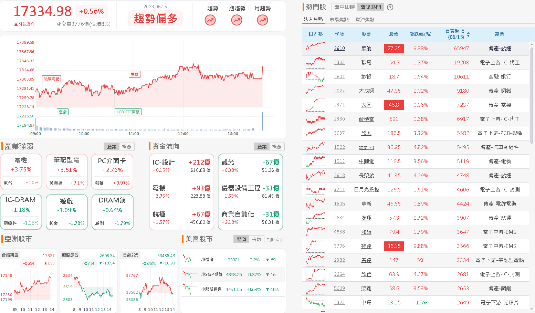This screenshot has height=313, width=535.
Task: Open the mini chart for 小道瓊
Action: pos(189,260)
